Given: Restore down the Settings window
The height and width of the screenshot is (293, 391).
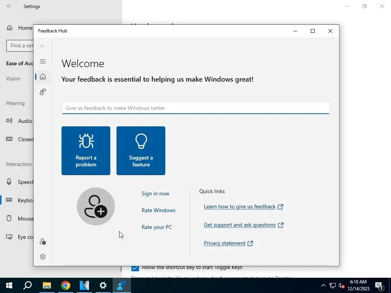Looking at the screenshot, I should pyautogui.click(x=365, y=6).
